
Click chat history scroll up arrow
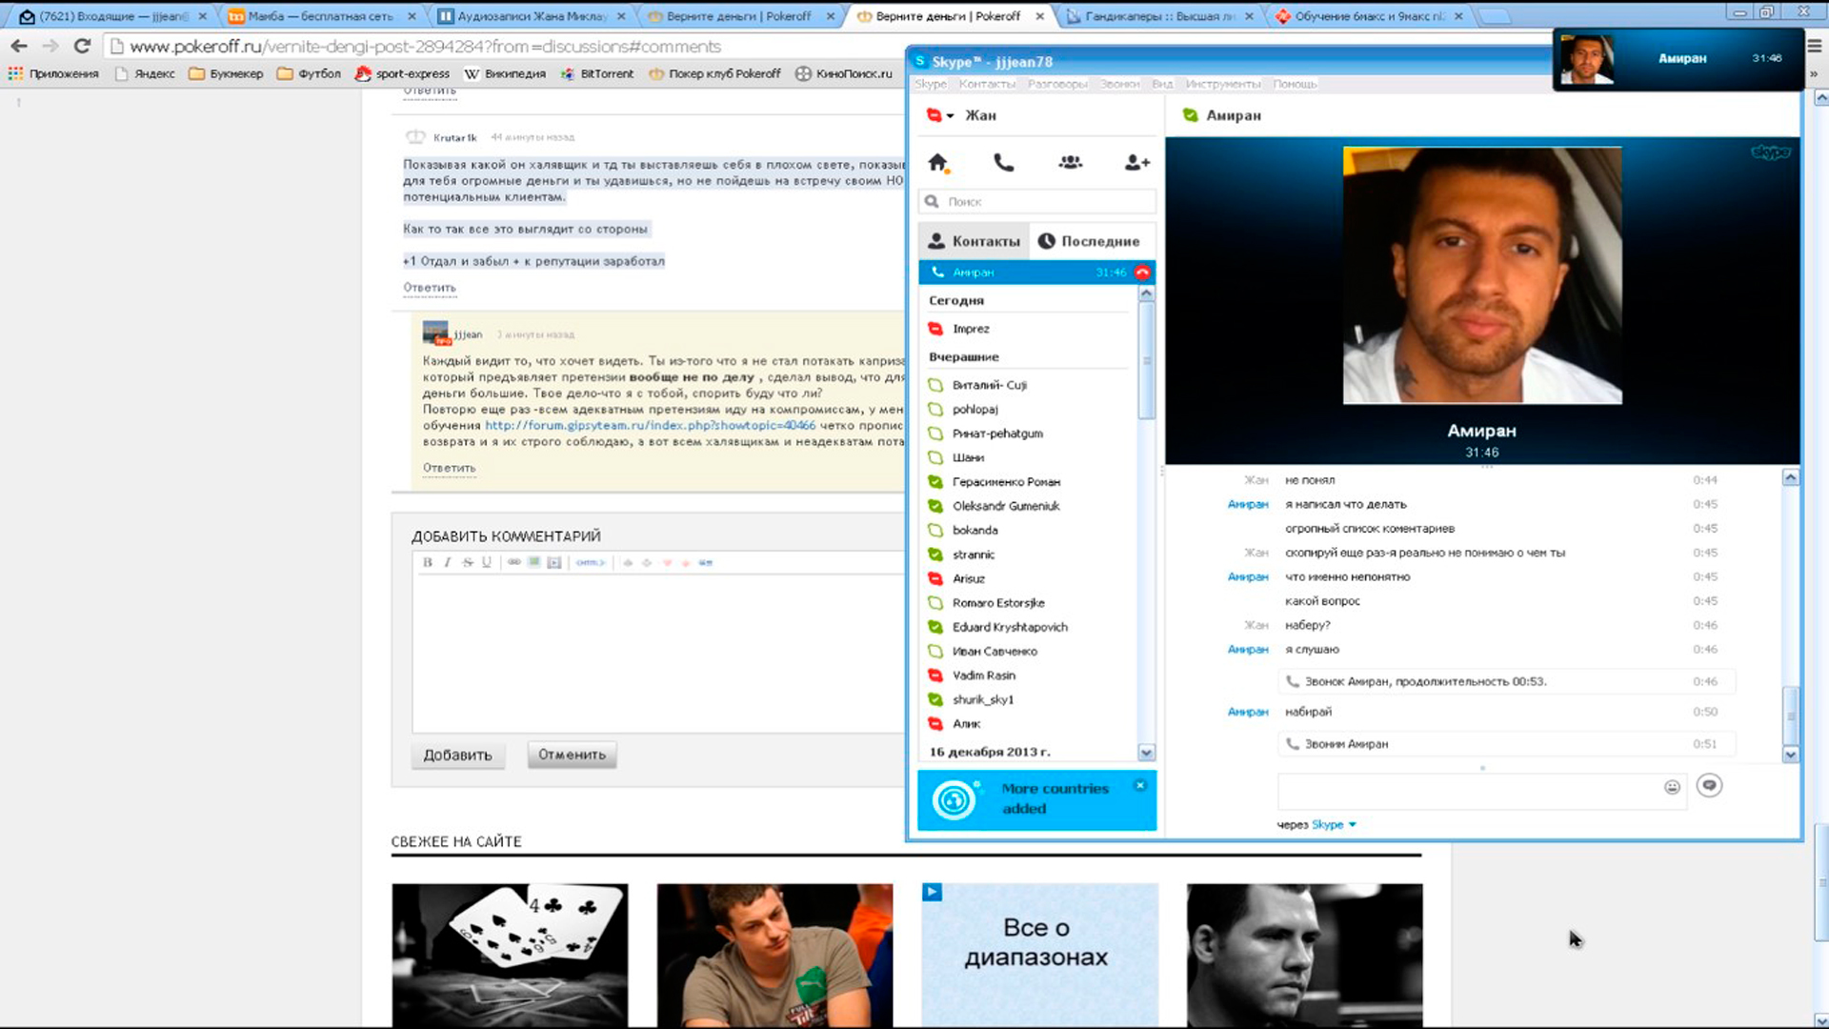click(x=1791, y=477)
